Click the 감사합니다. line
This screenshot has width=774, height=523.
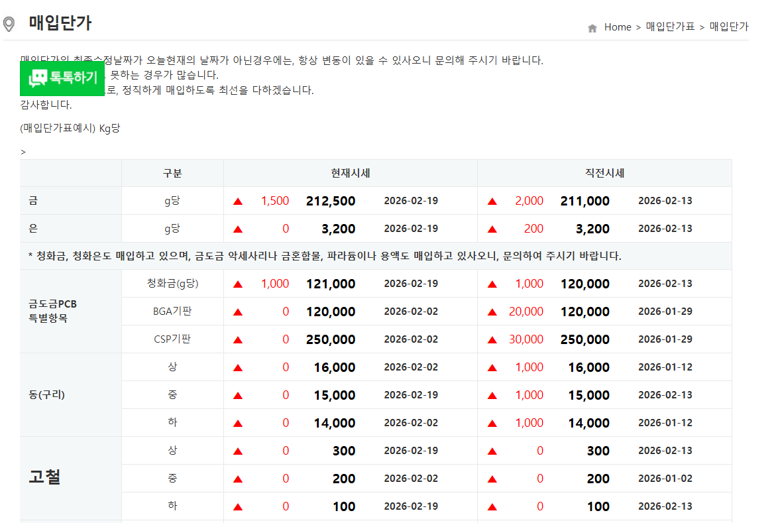point(46,105)
